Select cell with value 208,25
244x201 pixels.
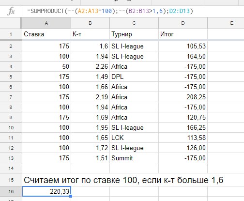pyautogui.click(x=183, y=97)
